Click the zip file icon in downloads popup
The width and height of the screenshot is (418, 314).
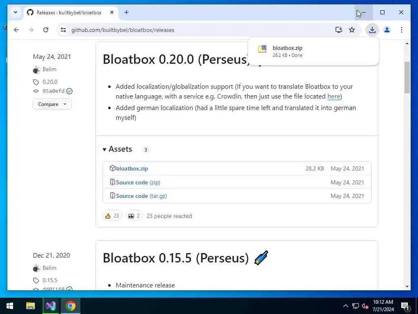(x=262, y=49)
